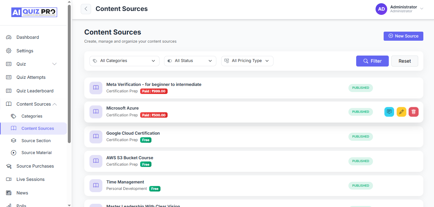Open the All Status dropdown

190,61
